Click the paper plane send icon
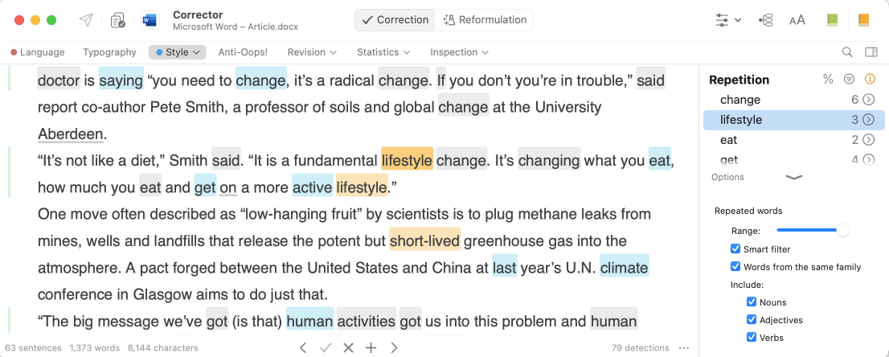889x357 pixels. point(85,20)
